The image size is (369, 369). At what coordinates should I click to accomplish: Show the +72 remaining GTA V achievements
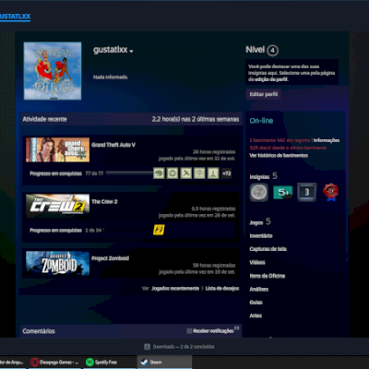coord(227,173)
